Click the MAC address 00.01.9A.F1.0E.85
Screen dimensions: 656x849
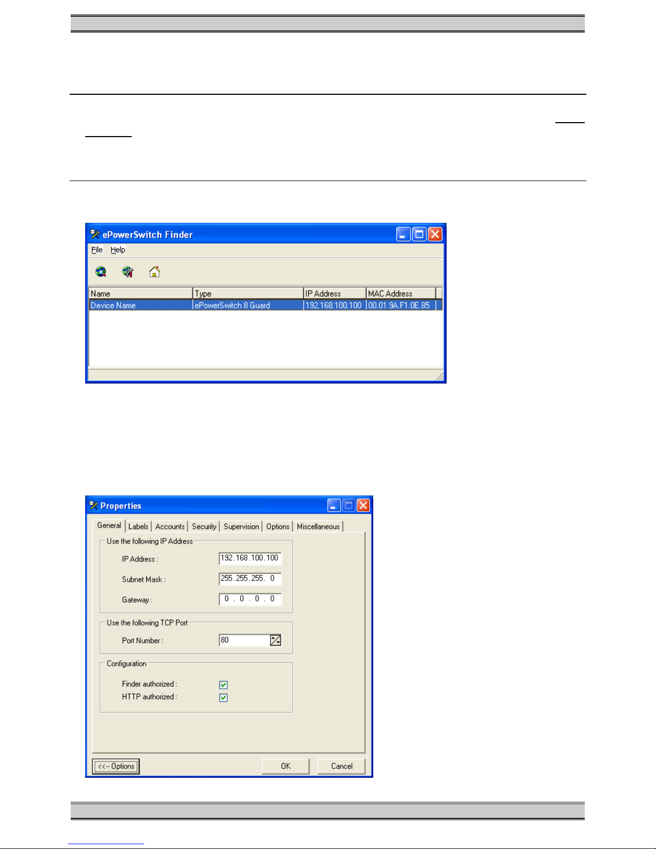[x=401, y=305]
